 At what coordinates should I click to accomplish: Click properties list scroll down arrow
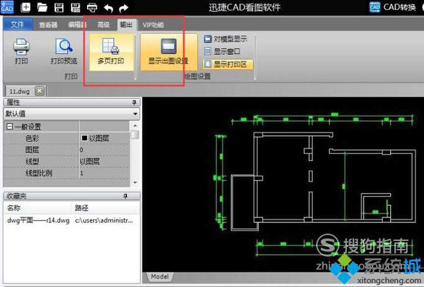coord(135,183)
